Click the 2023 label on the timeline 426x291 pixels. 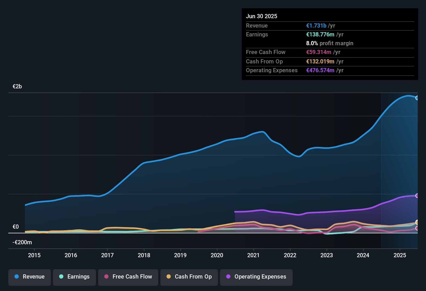327,255
